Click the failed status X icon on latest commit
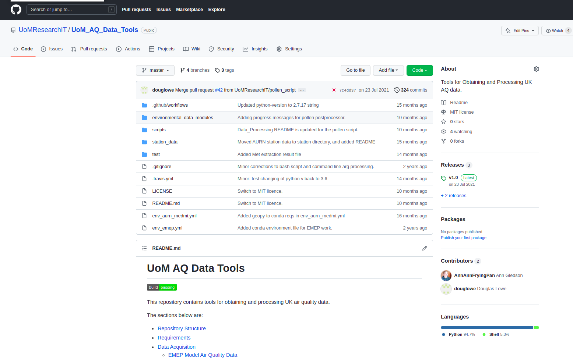Viewport: 573px width, 359px height. point(334,90)
